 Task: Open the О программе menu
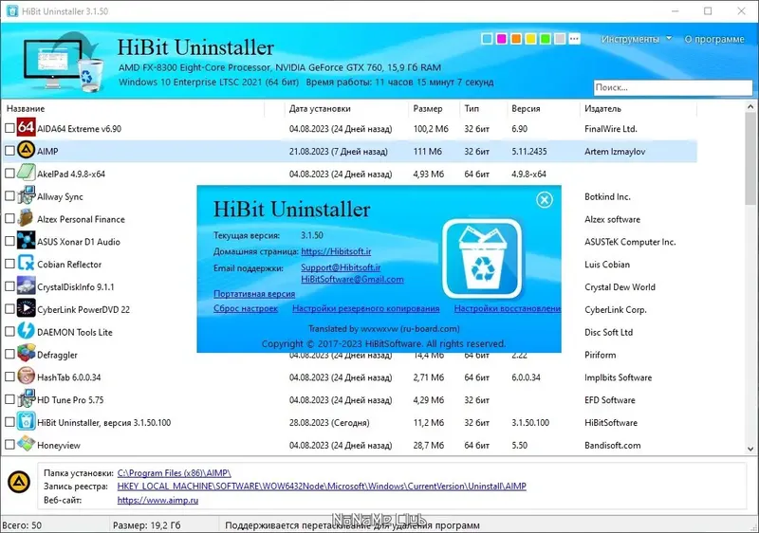714,39
